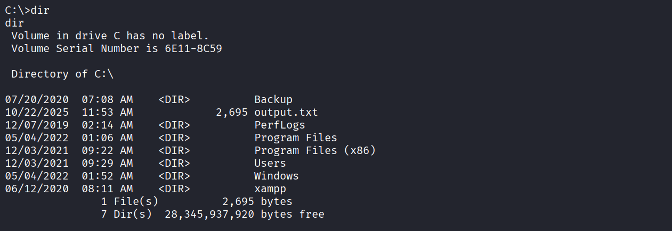Screen dimensions: 672x231
Task: Click the <DIR> marker on the xampp row
Action: point(174,189)
